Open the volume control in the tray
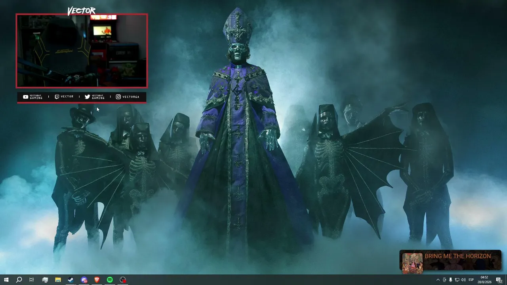 463,280
